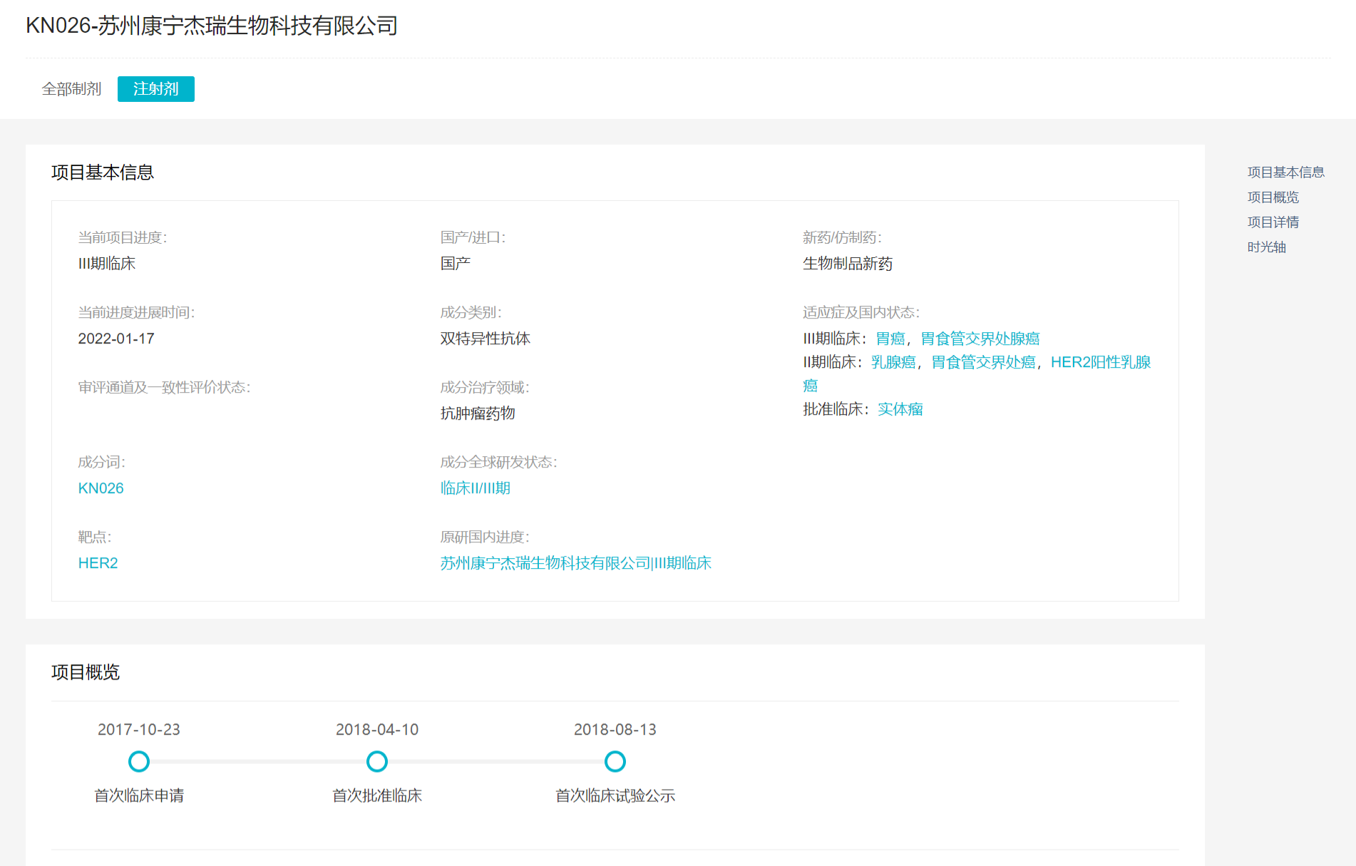Jump to 项目详情 in side navigation
1356x866 pixels.
[x=1273, y=222]
